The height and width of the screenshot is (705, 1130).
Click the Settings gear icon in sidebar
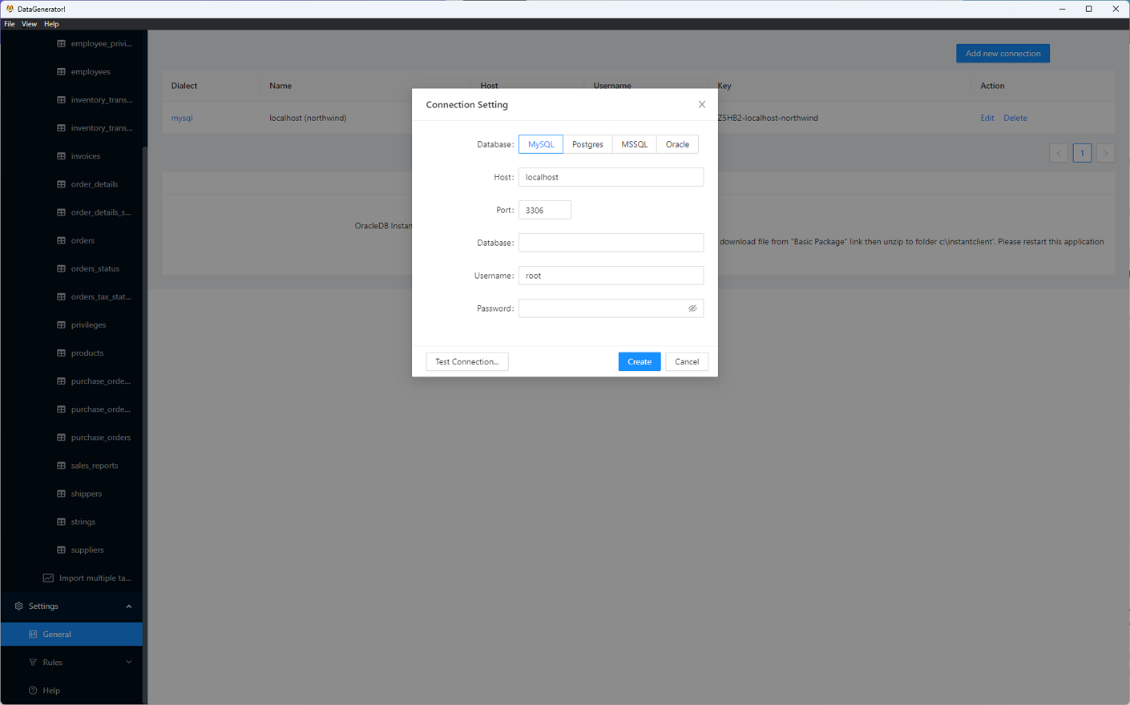tap(18, 606)
